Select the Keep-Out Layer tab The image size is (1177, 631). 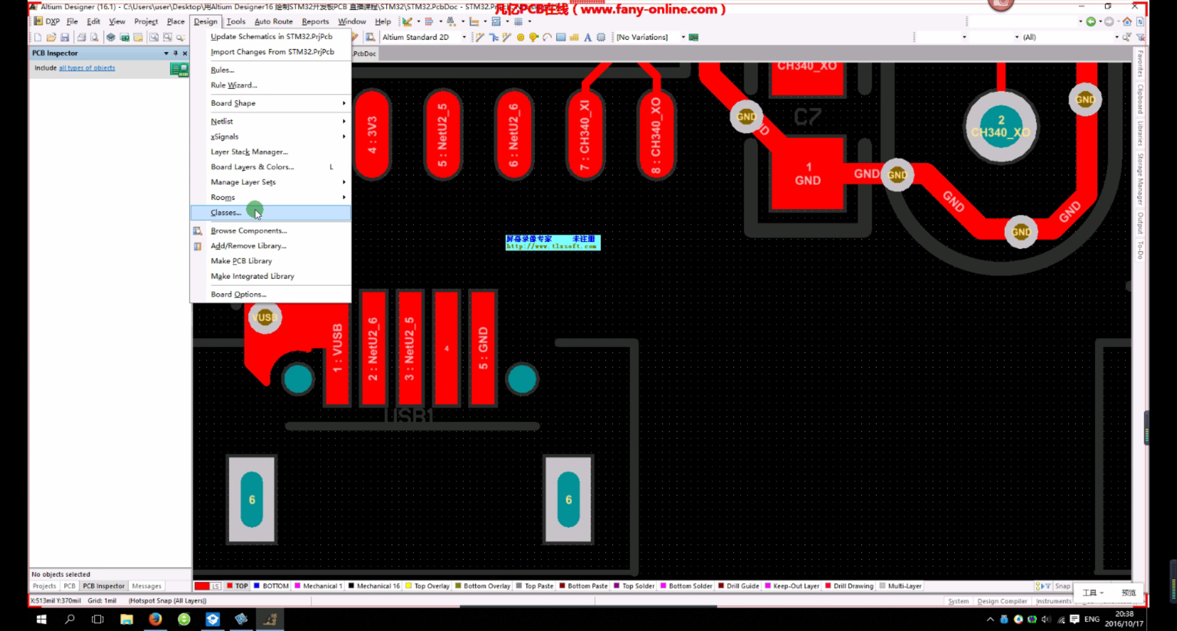[x=792, y=586]
